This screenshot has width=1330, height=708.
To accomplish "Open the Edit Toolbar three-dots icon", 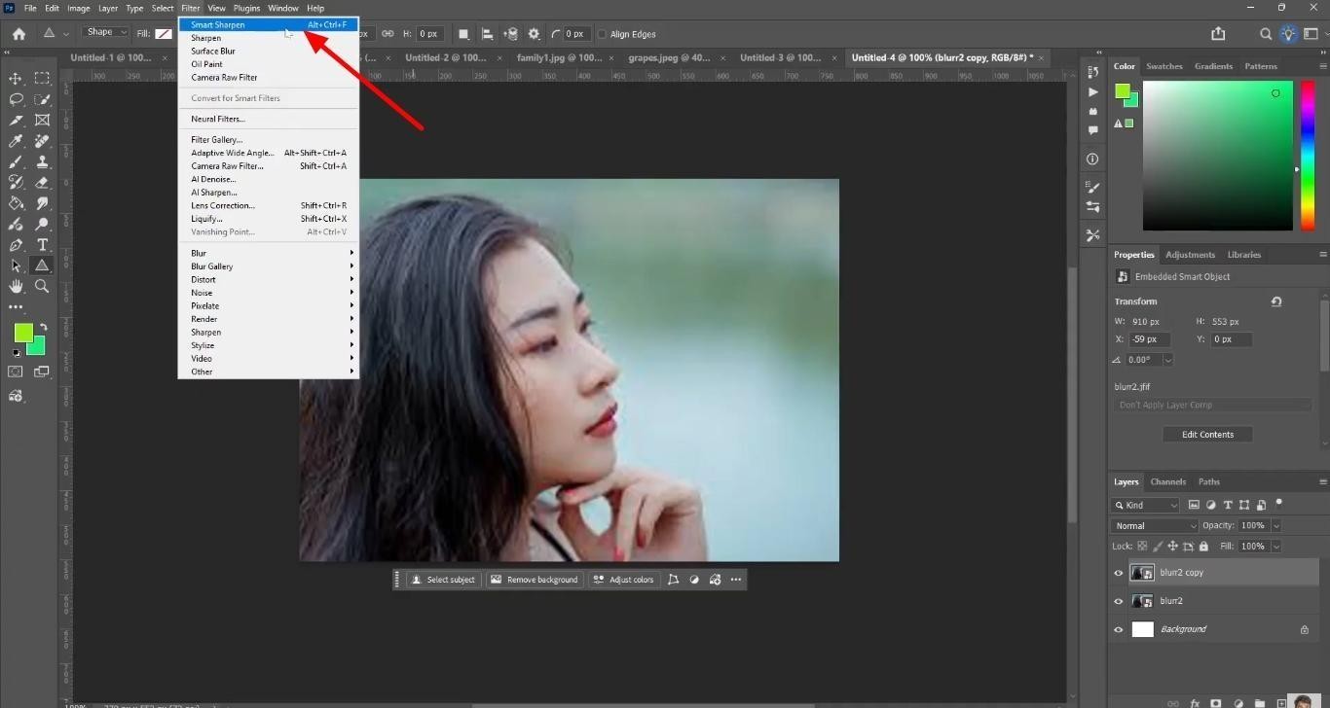I will 16,307.
